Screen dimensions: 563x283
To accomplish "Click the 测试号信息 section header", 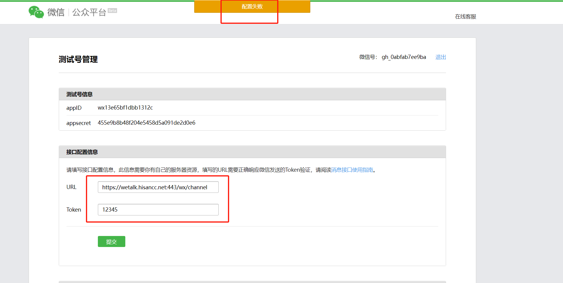I will coord(252,94).
